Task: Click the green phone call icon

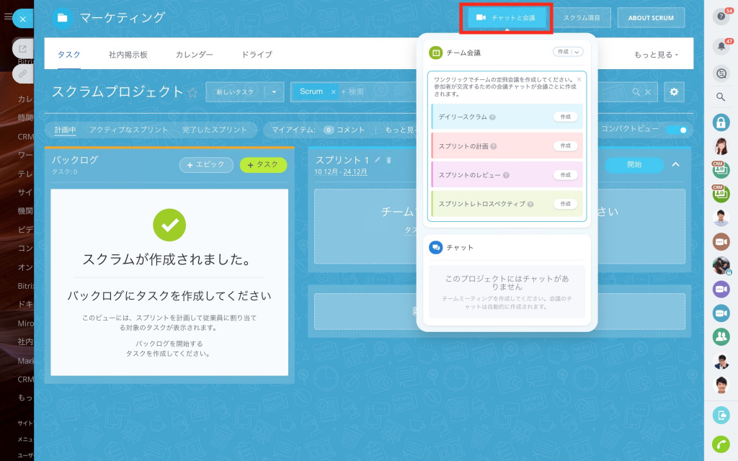Action: click(720, 444)
